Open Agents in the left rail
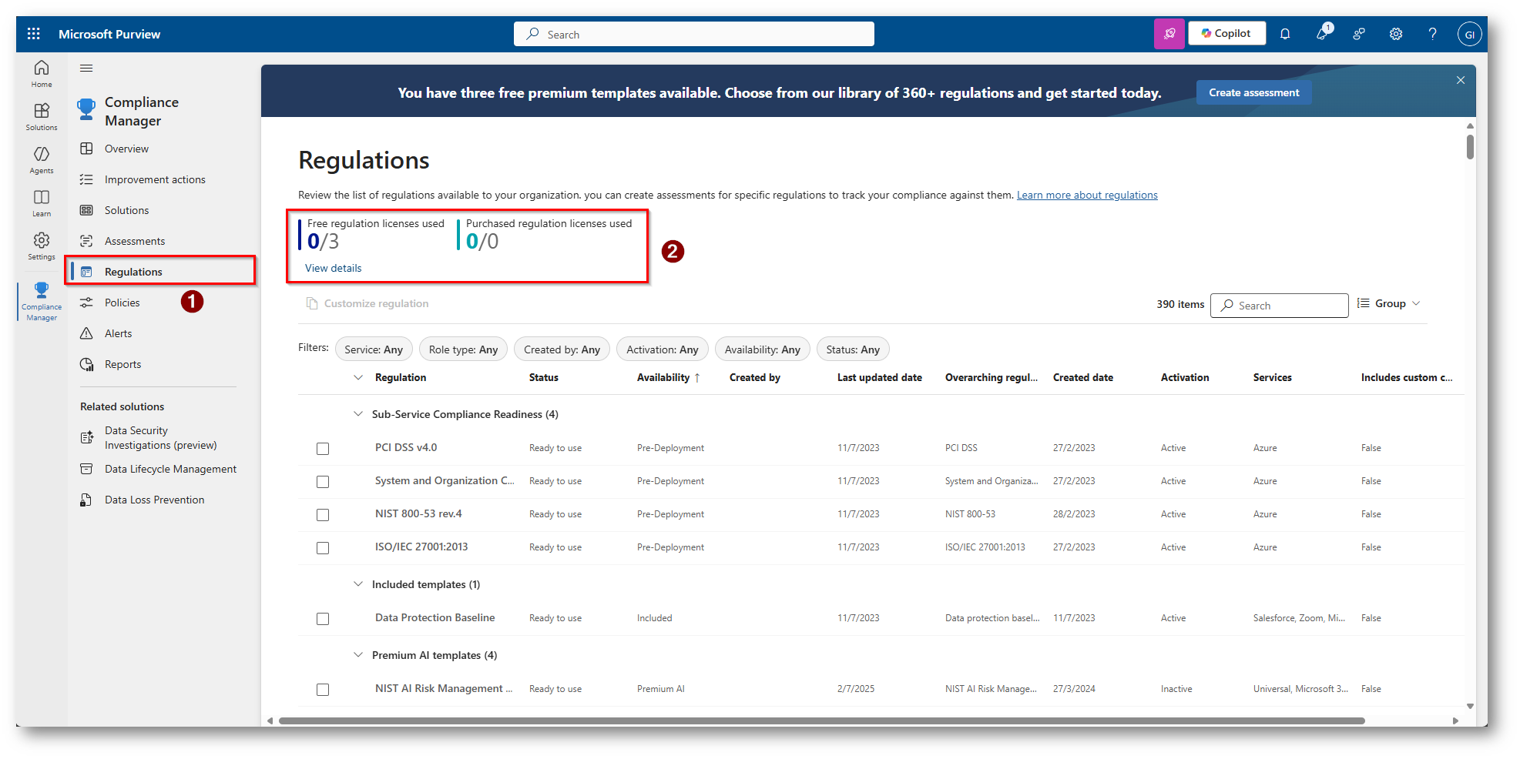 pos(42,159)
